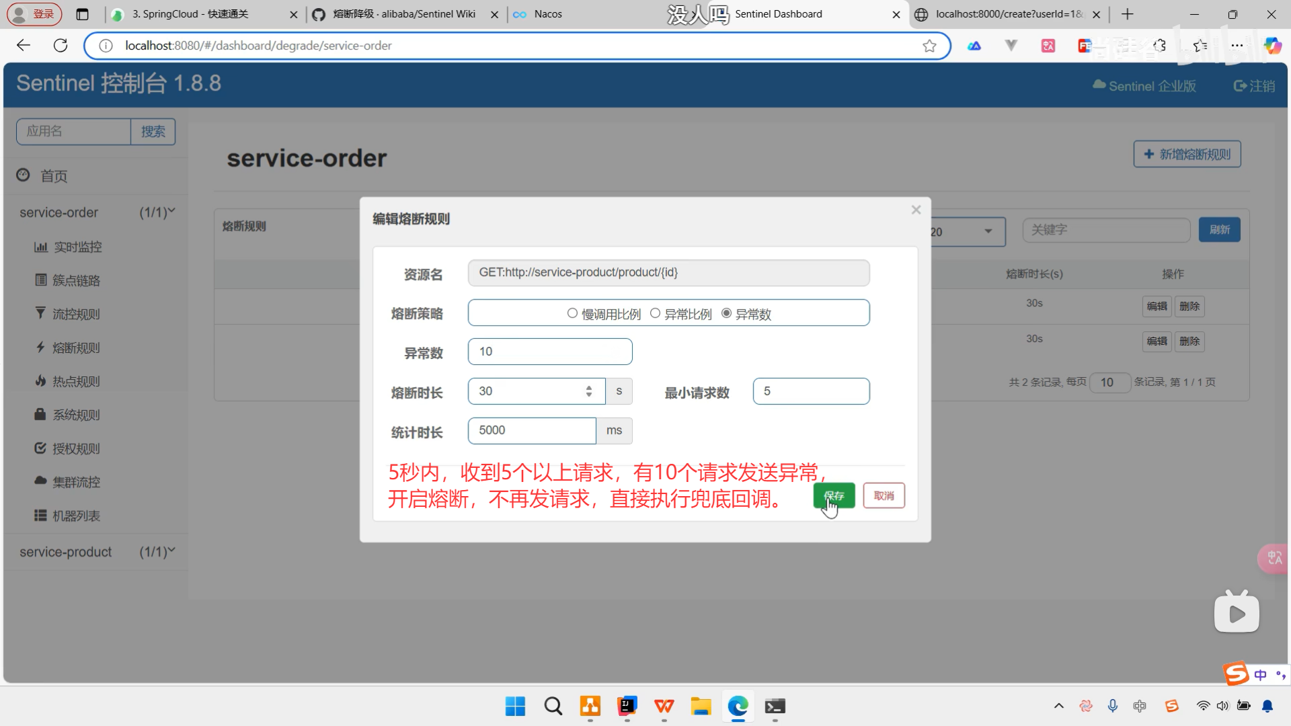Open 流控规则 in the sidebar

[75, 315]
